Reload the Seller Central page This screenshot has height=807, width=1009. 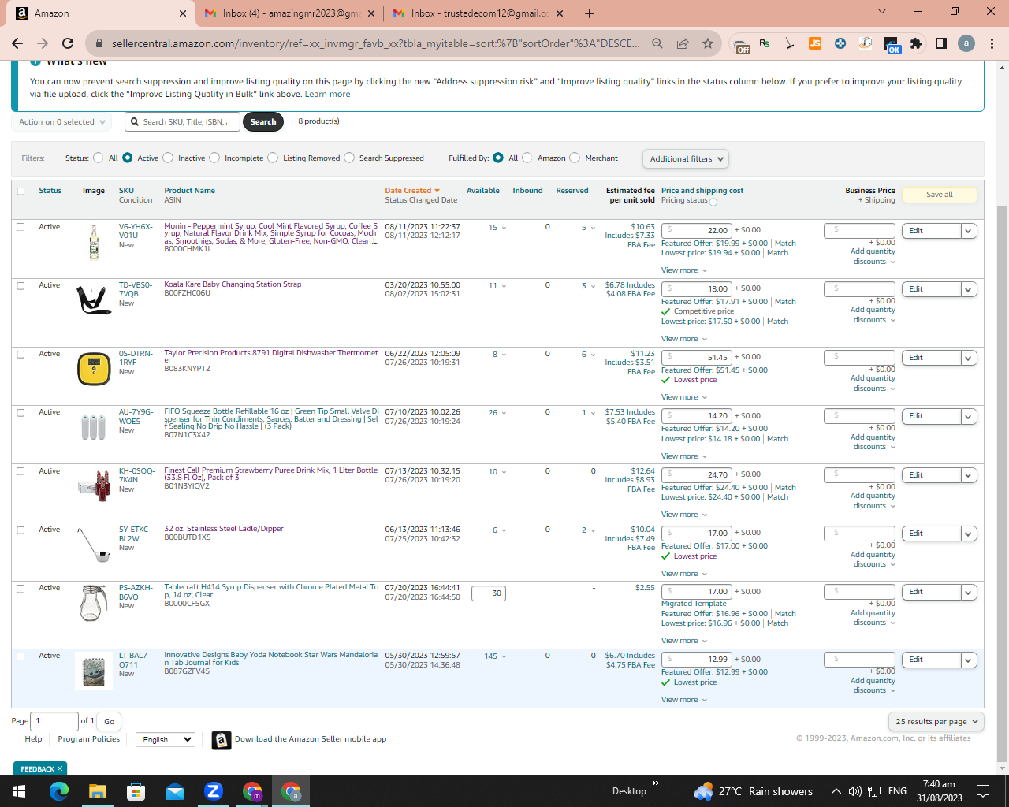point(68,44)
